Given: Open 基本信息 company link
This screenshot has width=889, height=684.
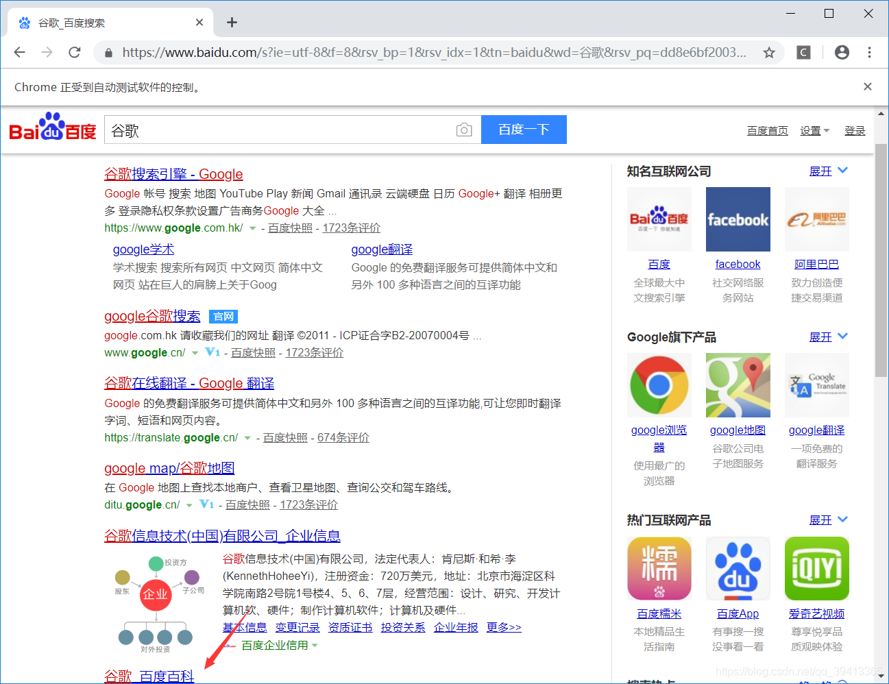Looking at the screenshot, I should coord(245,628).
